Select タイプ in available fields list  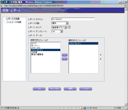click(45, 43)
